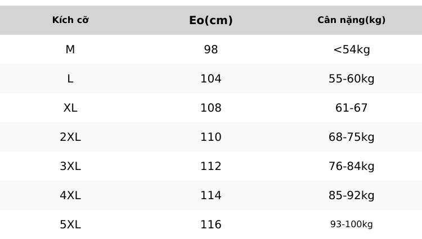The height and width of the screenshot is (239, 422).
Task: Select the 5XL size cell
Action: tap(70, 224)
